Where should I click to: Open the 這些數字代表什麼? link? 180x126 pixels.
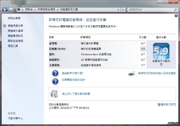pyautogui.click(x=73, y=73)
